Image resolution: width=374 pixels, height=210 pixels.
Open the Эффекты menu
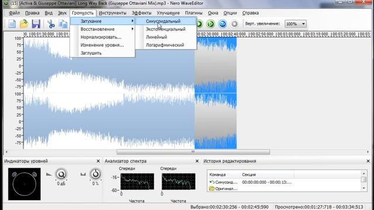pyautogui.click(x=141, y=13)
